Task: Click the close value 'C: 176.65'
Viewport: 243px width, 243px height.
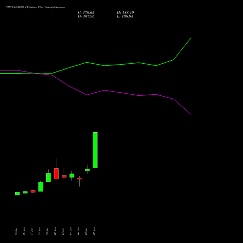Action: coord(86,12)
